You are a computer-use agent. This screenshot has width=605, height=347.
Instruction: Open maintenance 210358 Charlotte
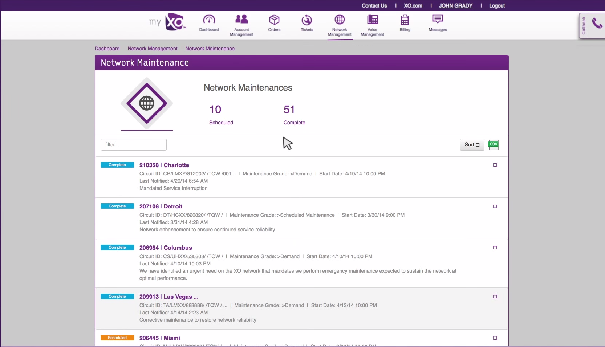click(x=164, y=165)
